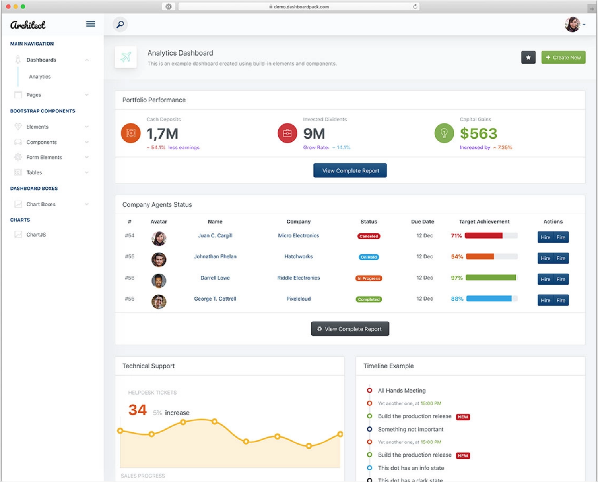Click the Canceled status badge

click(369, 236)
